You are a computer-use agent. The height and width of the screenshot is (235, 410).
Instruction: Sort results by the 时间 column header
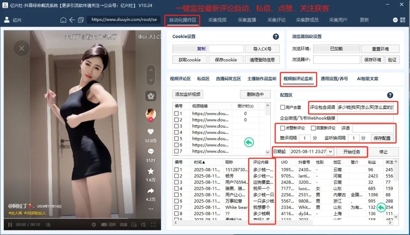click(x=200, y=162)
